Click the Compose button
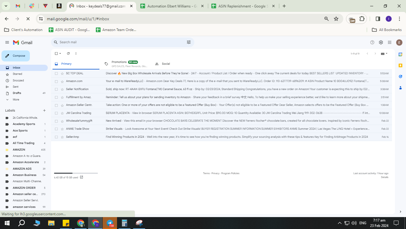 16,56
